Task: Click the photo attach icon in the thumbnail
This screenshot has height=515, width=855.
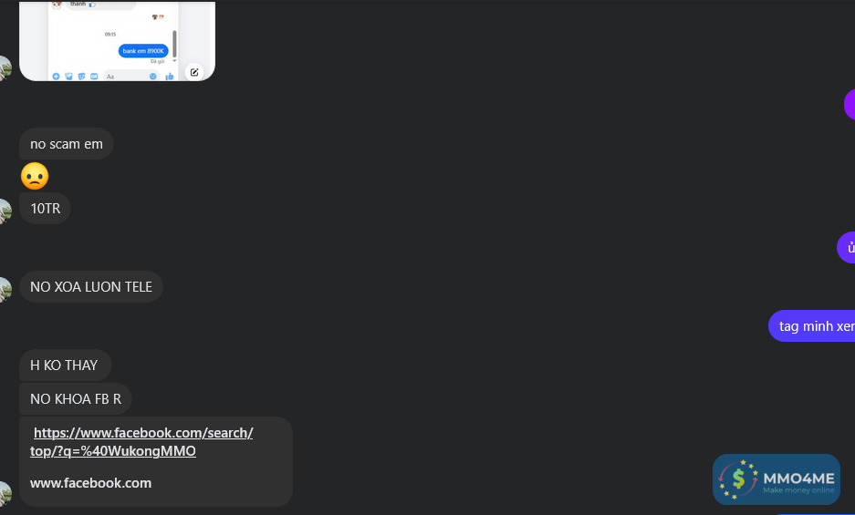Action: point(68,77)
